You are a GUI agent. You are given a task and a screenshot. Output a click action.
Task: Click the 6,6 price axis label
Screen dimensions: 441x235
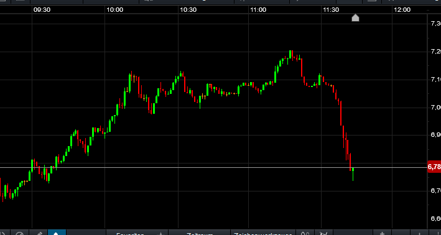435,218
